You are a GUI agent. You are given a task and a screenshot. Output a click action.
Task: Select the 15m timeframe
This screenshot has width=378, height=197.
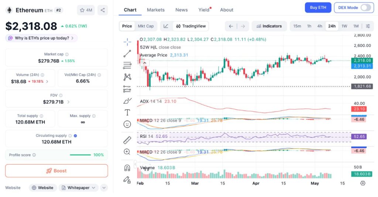pyautogui.click(x=297, y=26)
